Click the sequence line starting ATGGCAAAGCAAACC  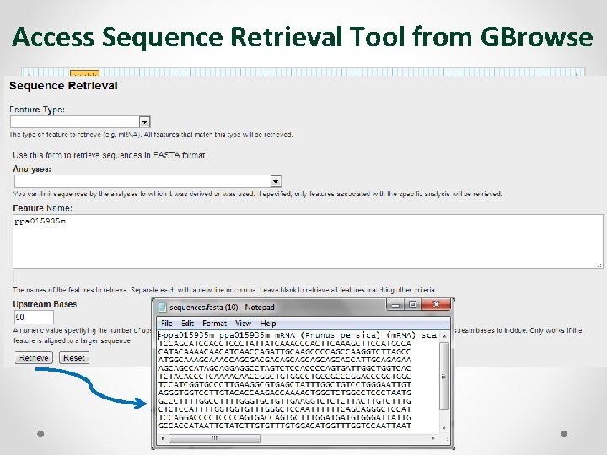[285, 360]
